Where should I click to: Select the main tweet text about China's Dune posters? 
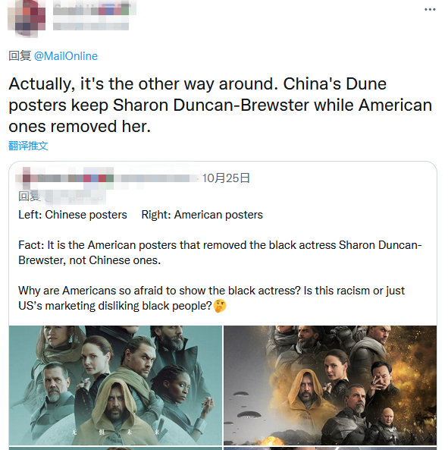coord(220,105)
